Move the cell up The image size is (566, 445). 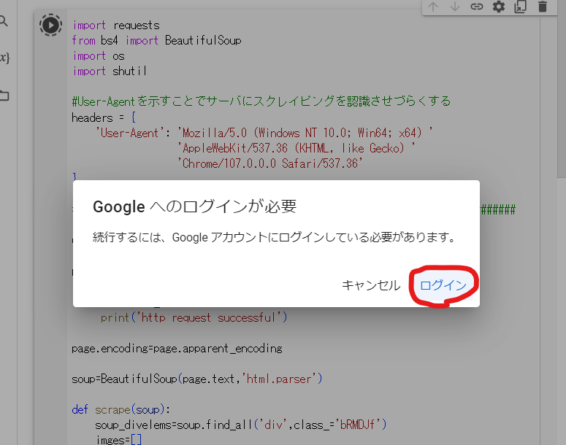coord(433,7)
